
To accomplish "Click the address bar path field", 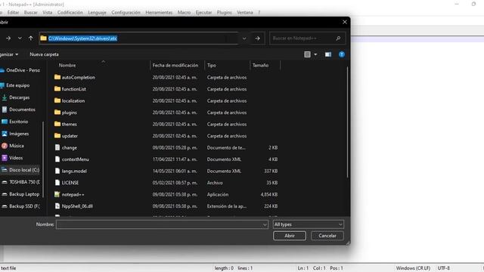I will pyautogui.click(x=139, y=39).
